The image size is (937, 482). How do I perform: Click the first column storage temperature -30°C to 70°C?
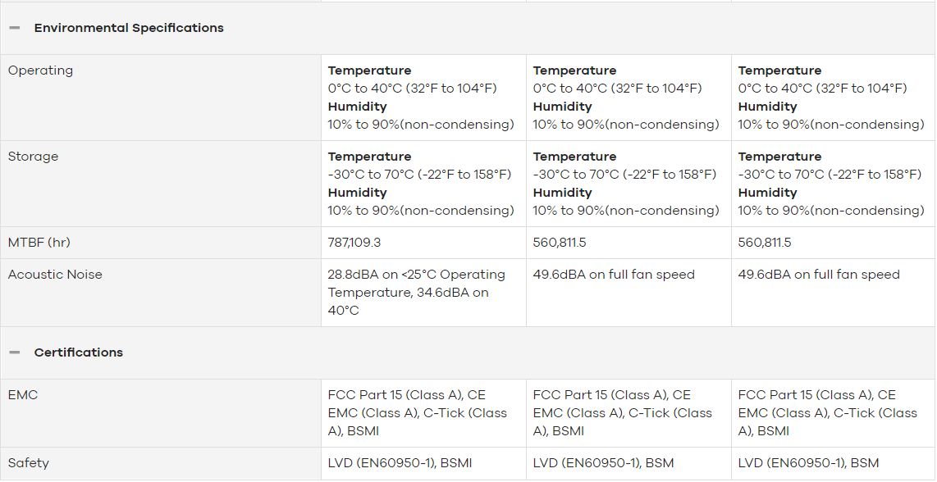(x=419, y=175)
